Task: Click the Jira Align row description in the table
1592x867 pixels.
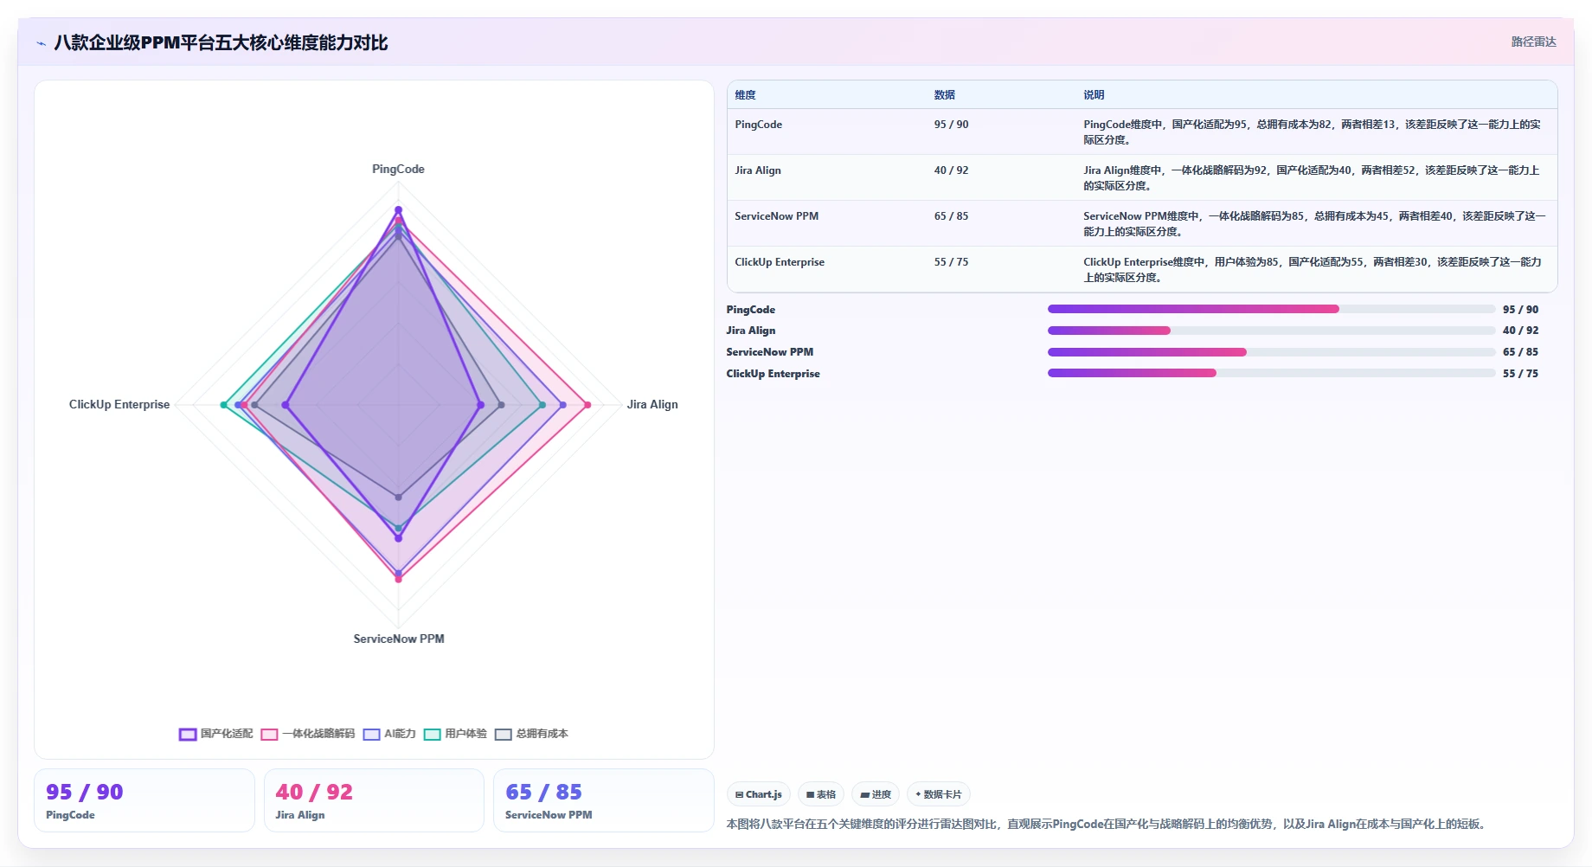Action: 1312,178
